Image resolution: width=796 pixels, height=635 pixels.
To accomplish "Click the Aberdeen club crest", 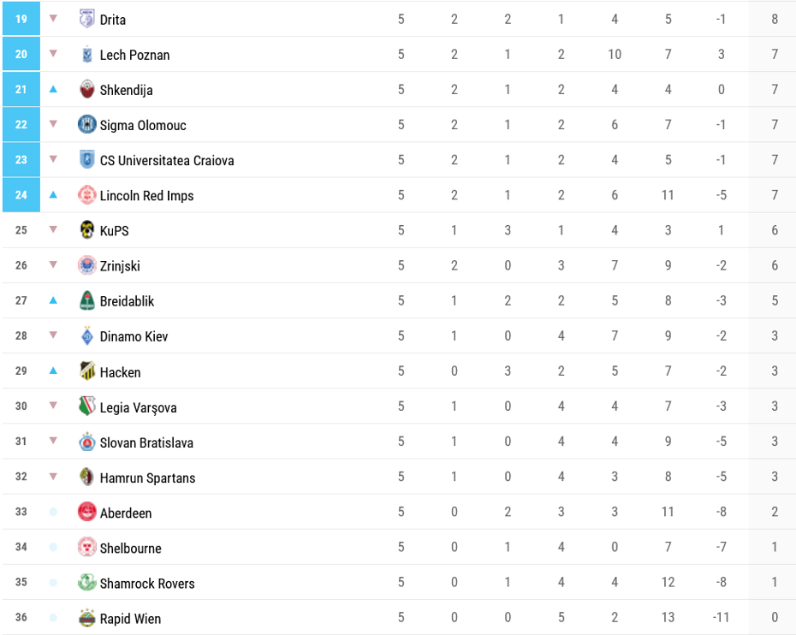I will pos(86,512).
